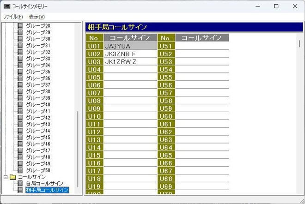305x204 pixels.
Task: Click the JK3ZNB F callsign cell
Action: pos(130,54)
